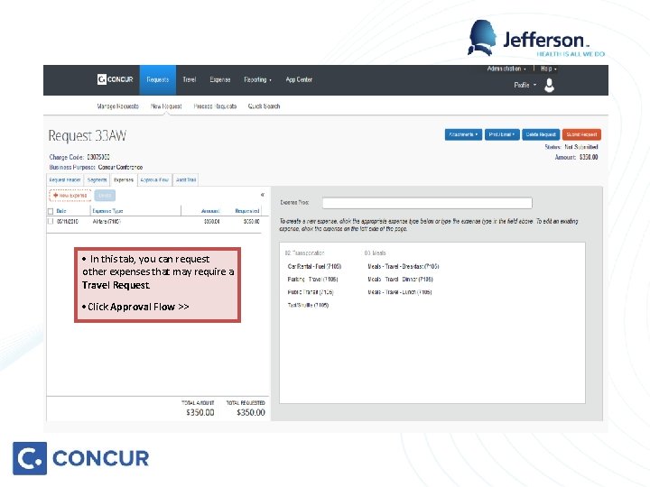Expand the Help dropdown
This screenshot has height=487, width=650.
(548, 69)
